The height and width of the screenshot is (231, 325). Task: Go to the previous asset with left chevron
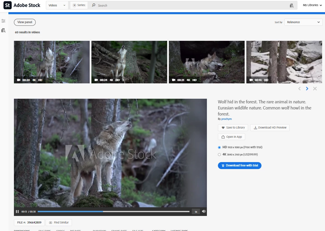(299, 89)
